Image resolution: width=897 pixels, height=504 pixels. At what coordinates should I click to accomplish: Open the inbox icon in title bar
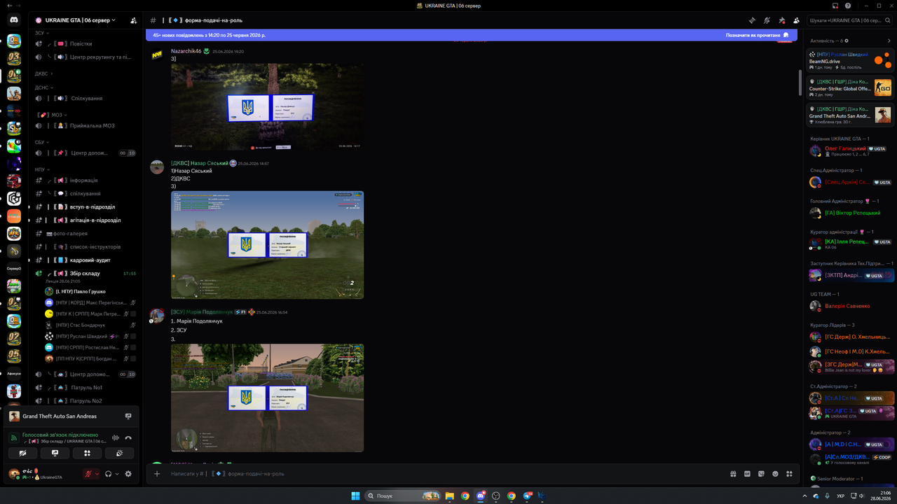pos(835,5)
